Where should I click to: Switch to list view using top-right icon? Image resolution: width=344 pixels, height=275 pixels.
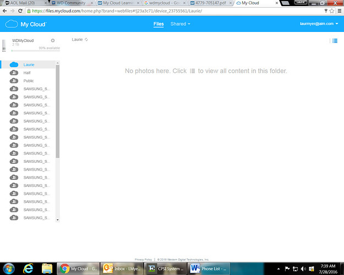335,41
